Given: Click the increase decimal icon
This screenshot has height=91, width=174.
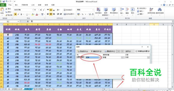Looking at the screenshot, I should [x=90, y=14].
